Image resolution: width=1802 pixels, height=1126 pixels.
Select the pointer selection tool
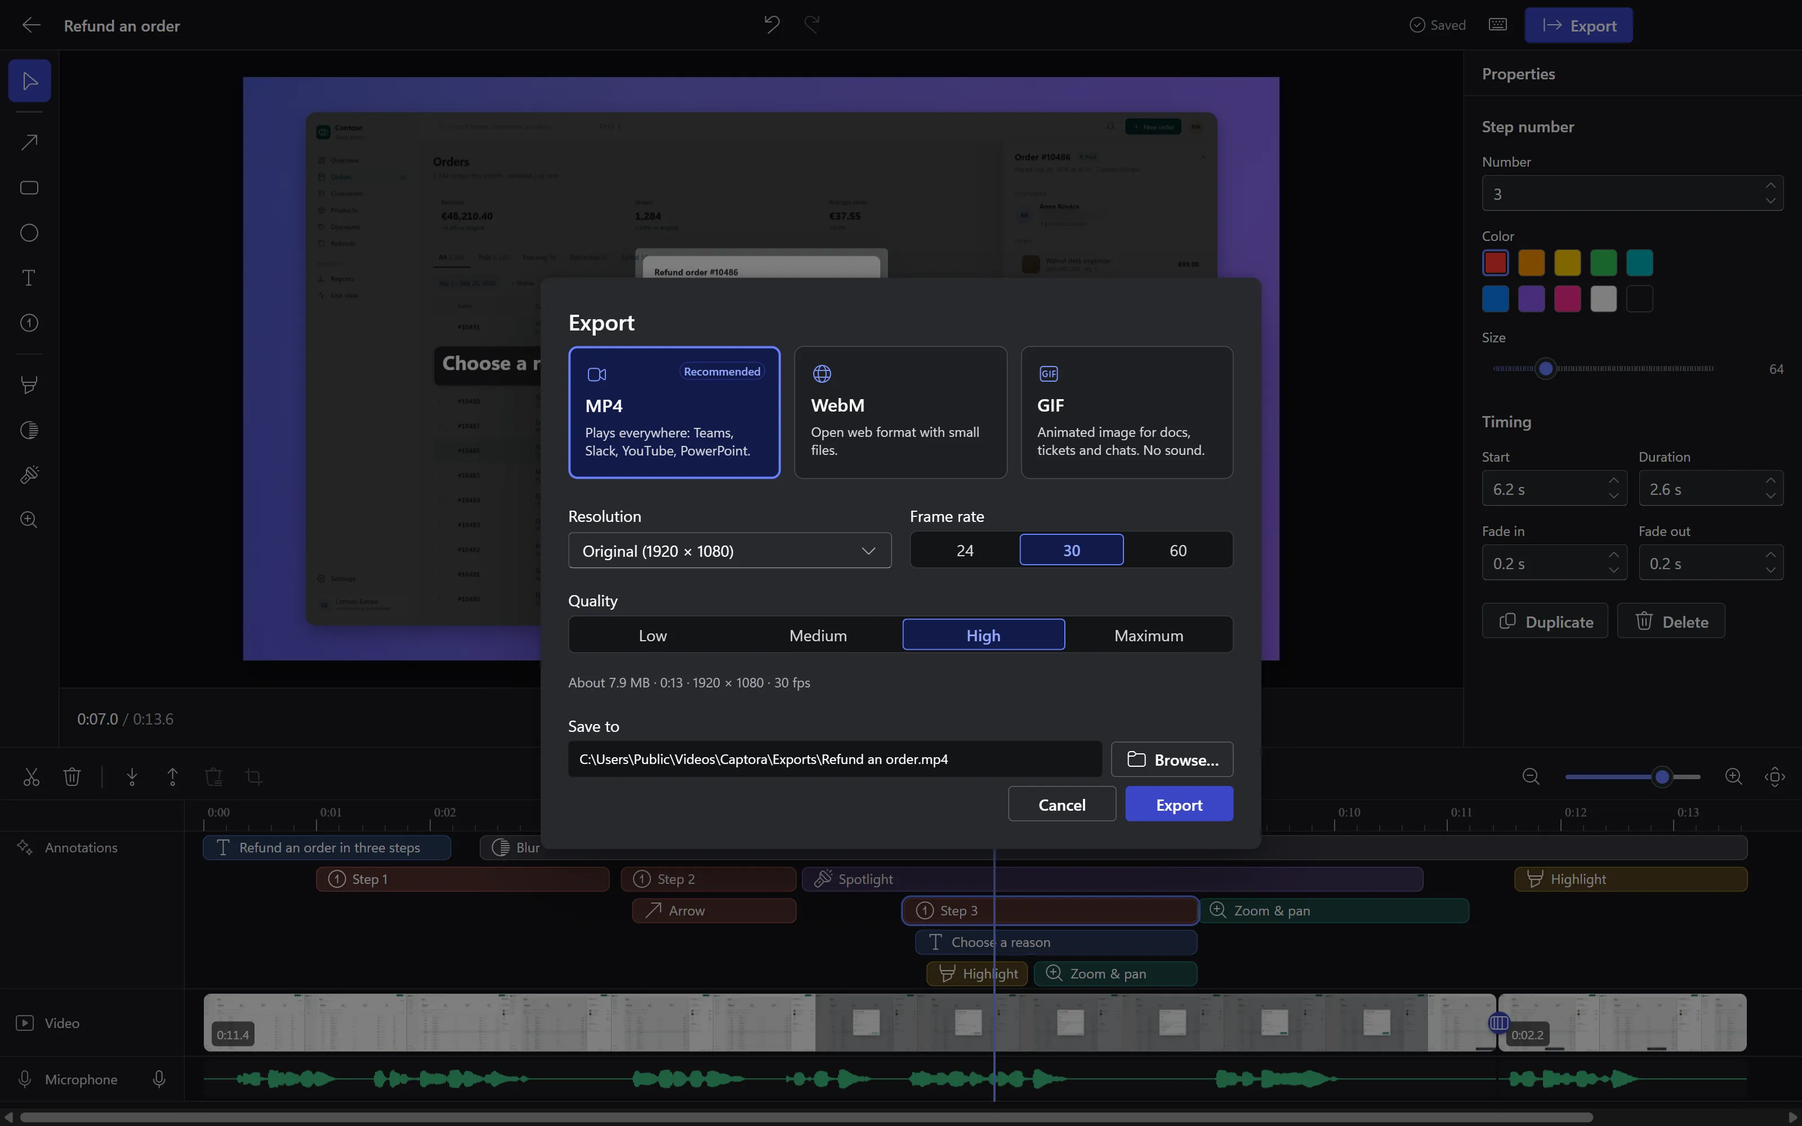30,81
